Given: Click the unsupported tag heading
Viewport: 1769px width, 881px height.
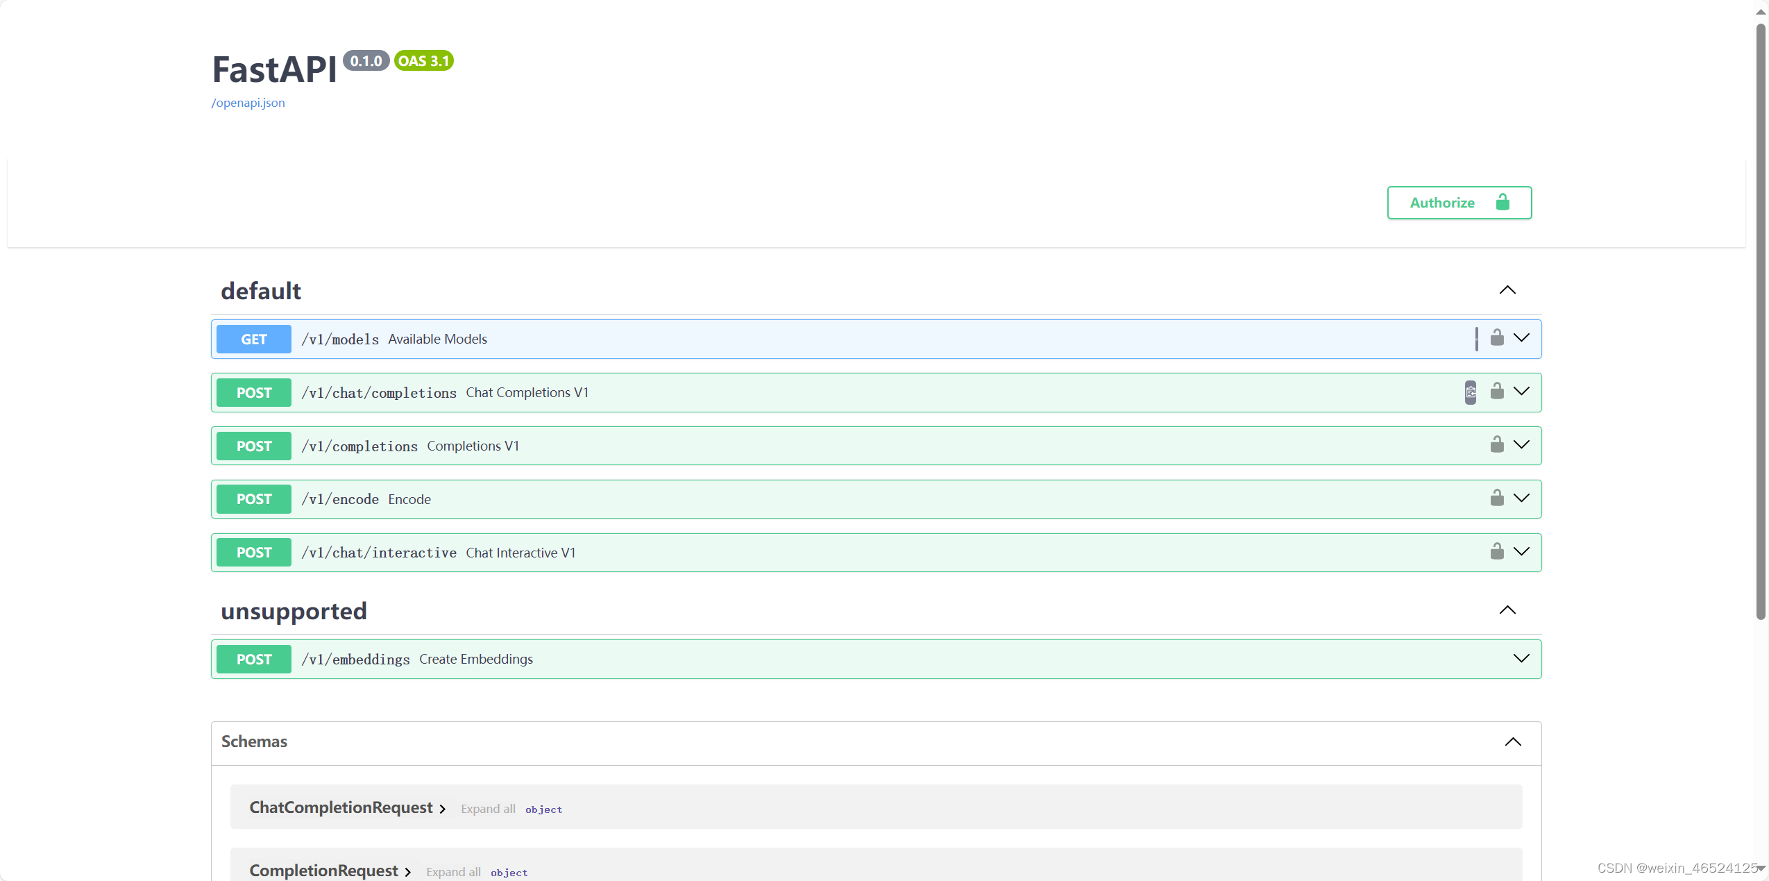Looking at the screenshot, I should coord(294,611).
